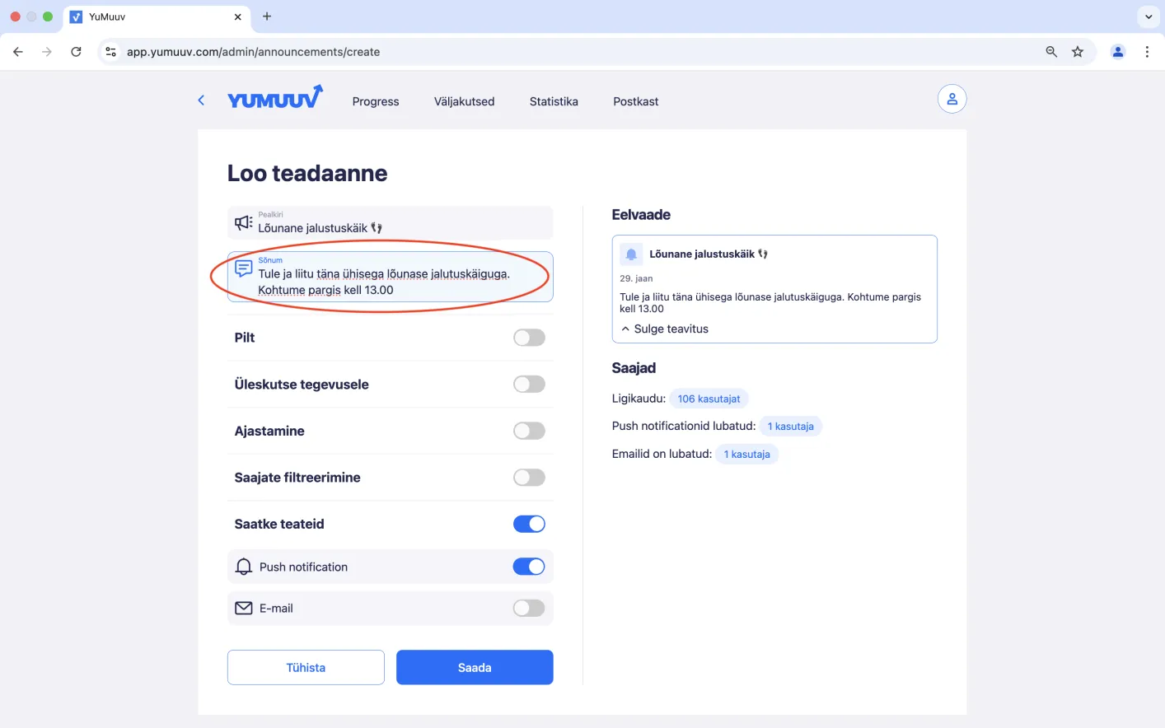Image resolution: width=1165 pixels, height=728 pixels.
Task: Click the bell icon in the preview card
Action: pyautogui.click(x=631, y=254)
